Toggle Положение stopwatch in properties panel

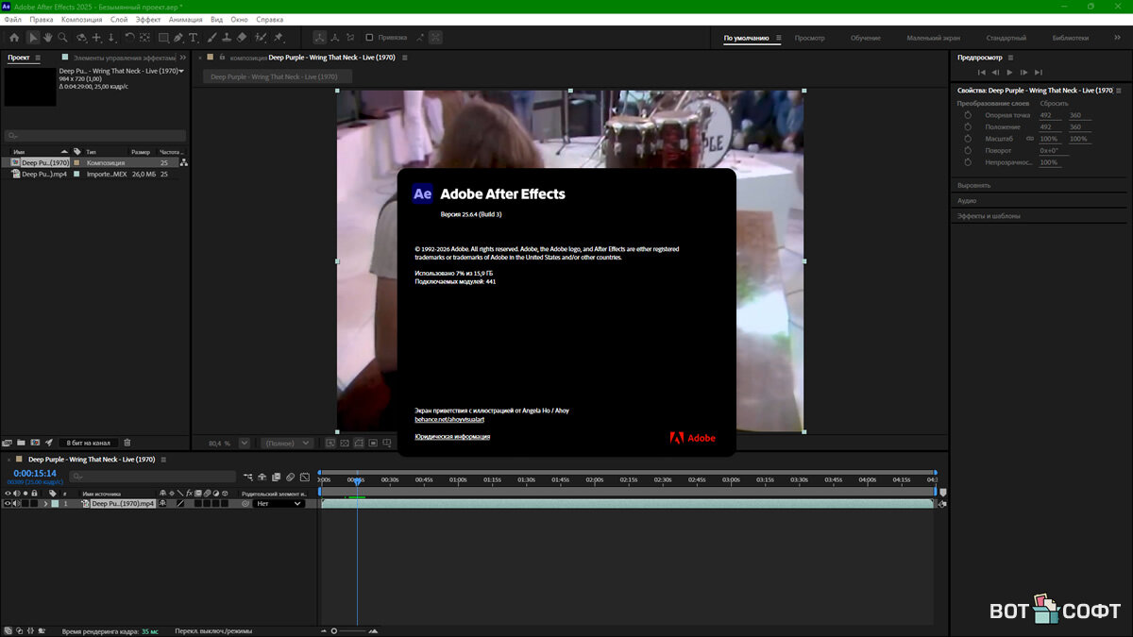[968, 126]
